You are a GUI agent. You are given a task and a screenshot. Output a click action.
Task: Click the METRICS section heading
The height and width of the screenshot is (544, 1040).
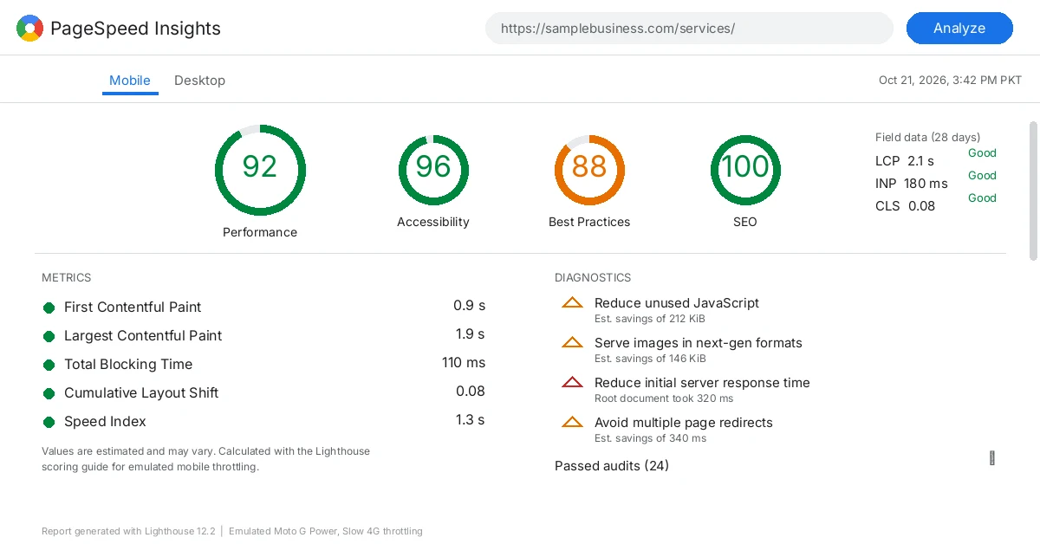pos(66,278)
